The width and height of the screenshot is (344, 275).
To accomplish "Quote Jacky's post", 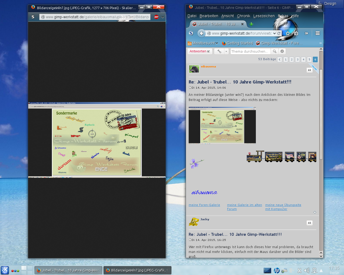I will point(310,223).
